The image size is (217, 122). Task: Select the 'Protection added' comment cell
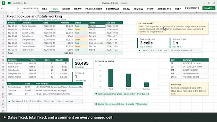point(195,77)
